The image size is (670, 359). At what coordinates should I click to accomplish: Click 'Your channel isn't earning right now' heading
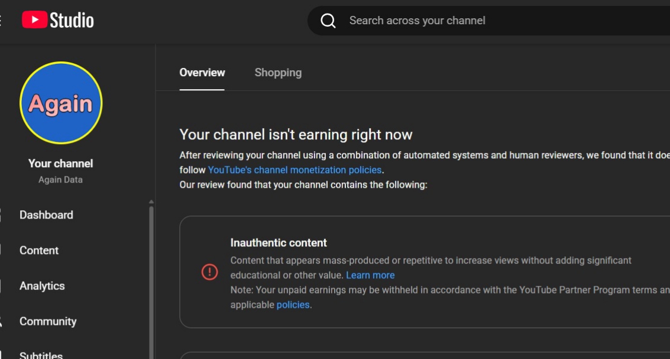[x=296, y=135]
